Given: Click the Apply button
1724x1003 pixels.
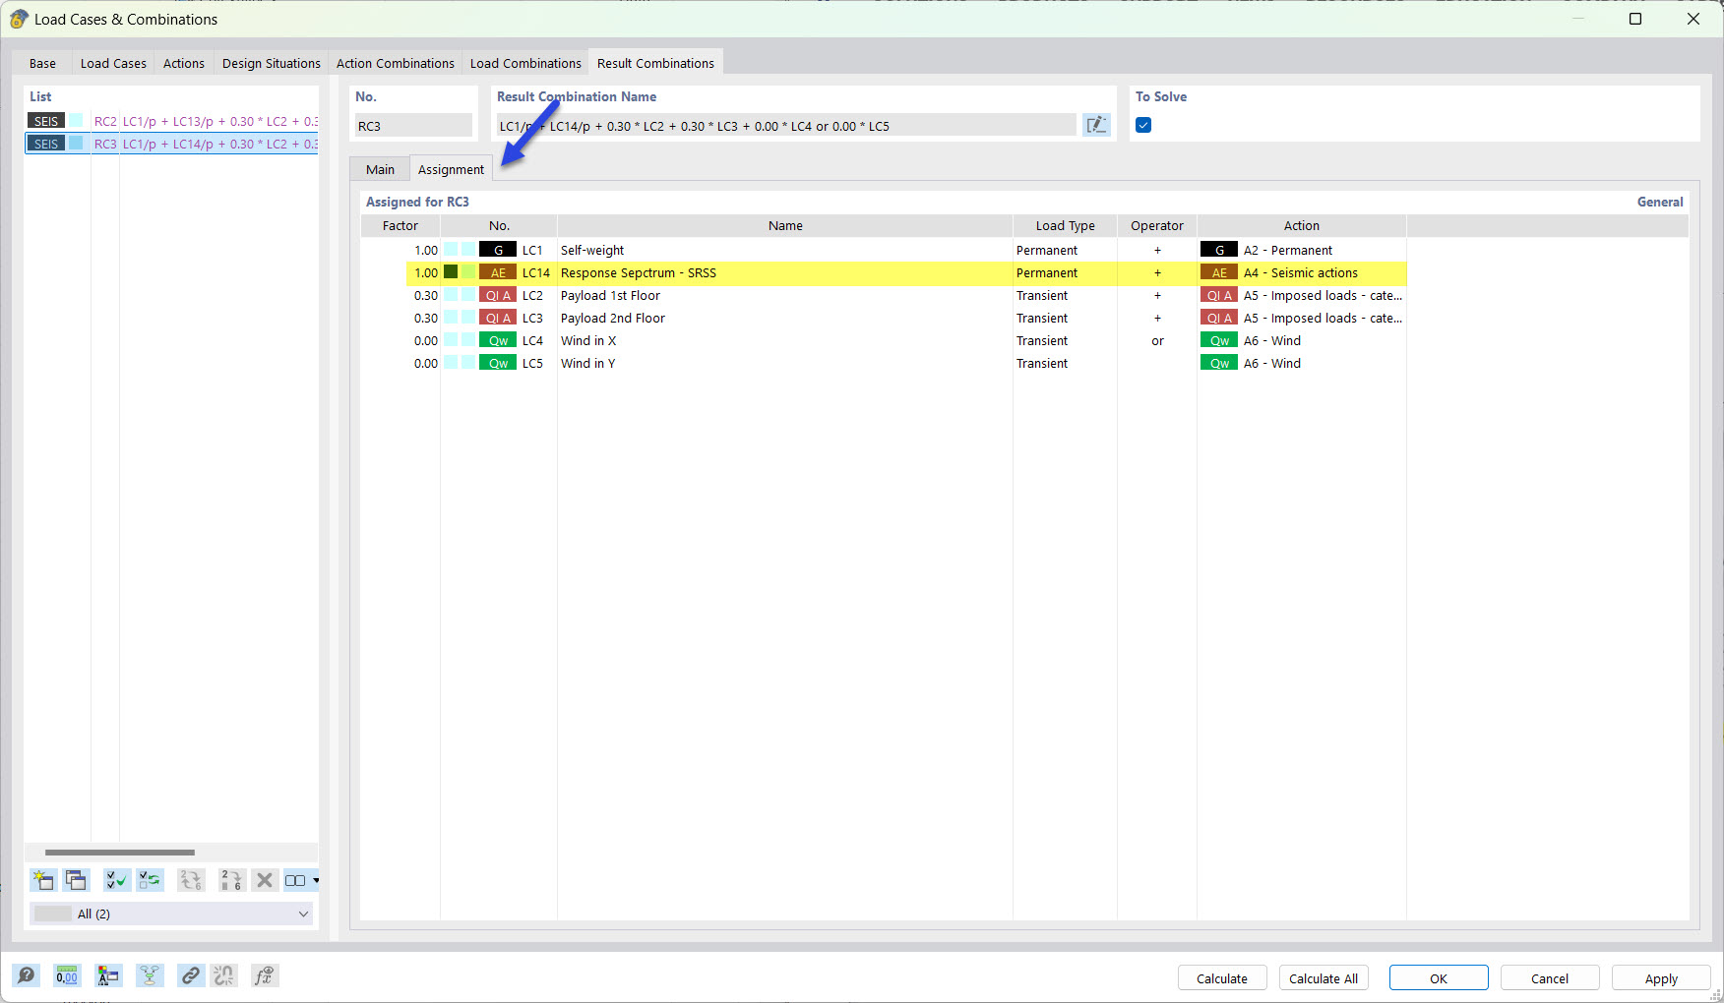Looking at the screenshot, I should [x=1661, y=978].
